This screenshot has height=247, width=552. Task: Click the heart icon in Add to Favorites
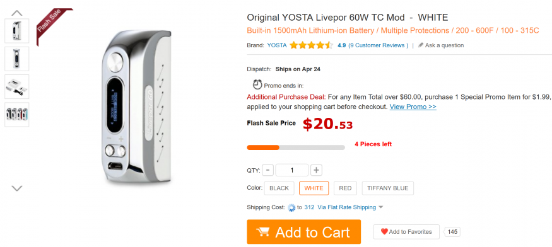pos(384,231)
